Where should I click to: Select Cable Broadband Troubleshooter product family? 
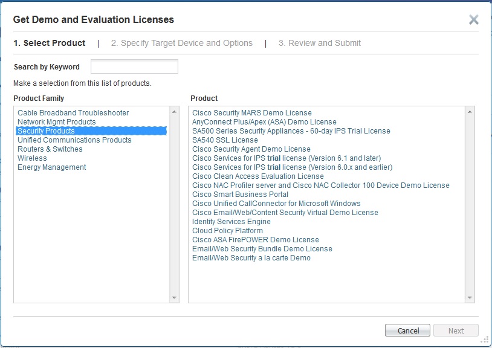(73, 113)
